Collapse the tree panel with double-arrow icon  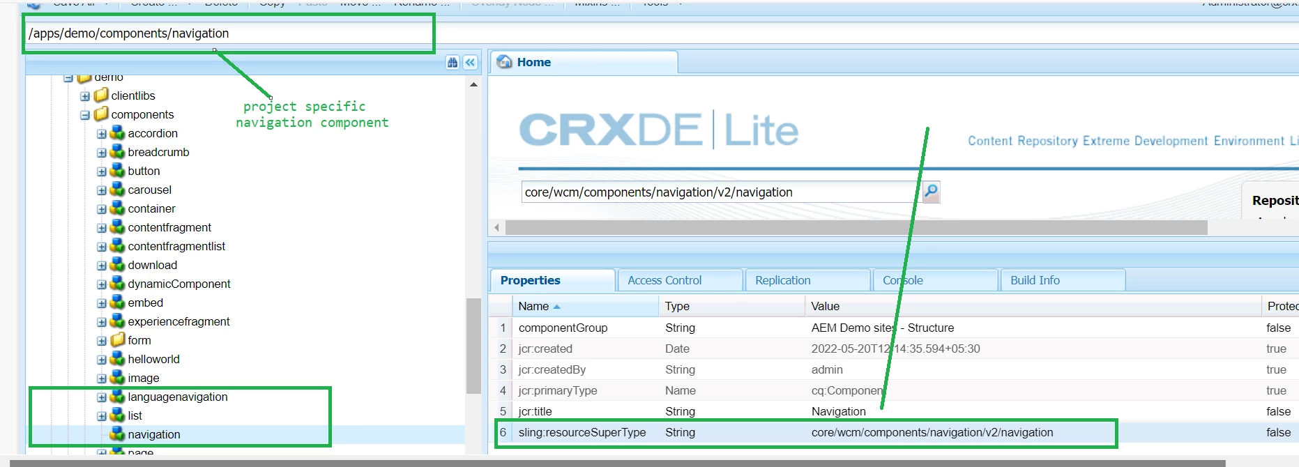[x=471, y=63]
